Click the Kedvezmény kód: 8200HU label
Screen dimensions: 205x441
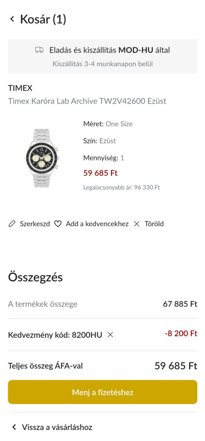point(55,335)
